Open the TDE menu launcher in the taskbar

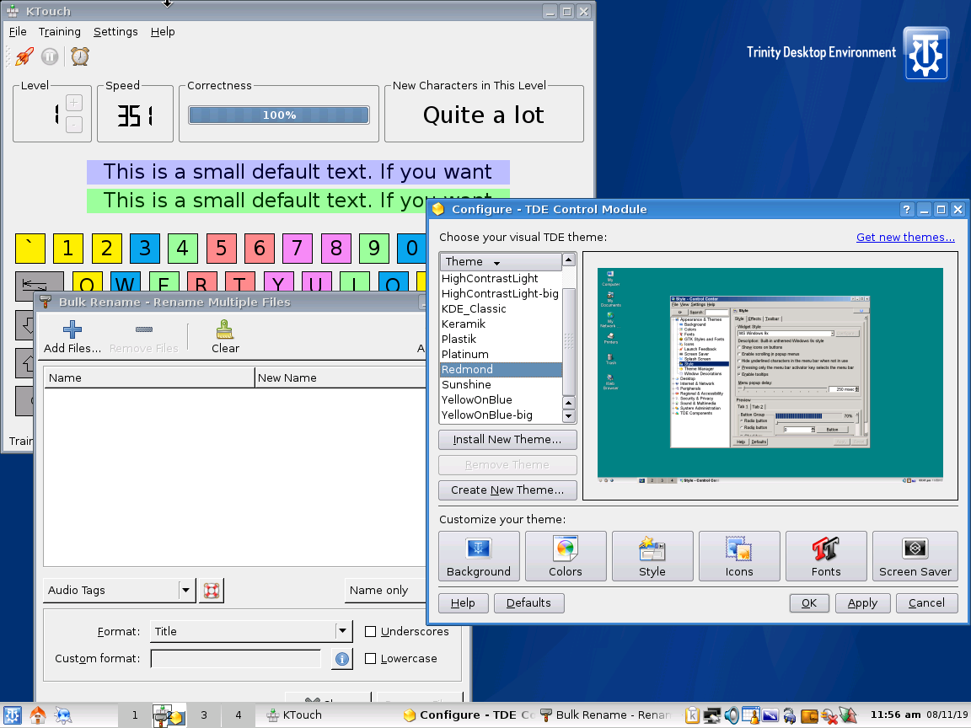click(x=13, y=715)
